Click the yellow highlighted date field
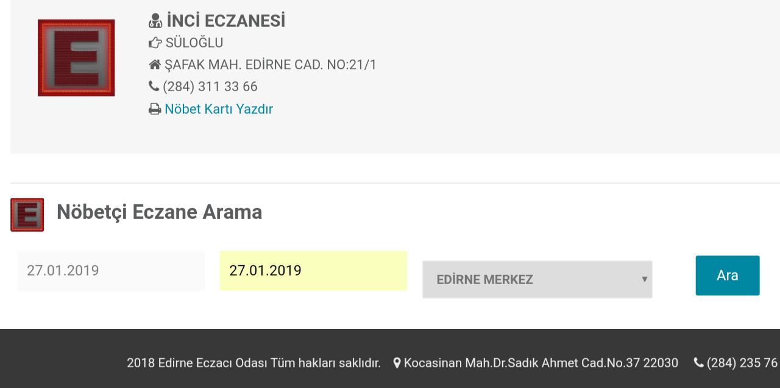780x388 pixels. [x=313, y=271]
